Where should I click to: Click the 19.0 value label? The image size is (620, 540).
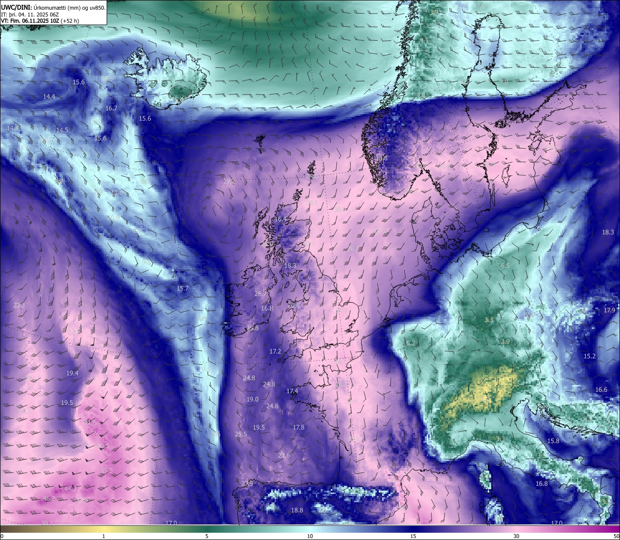[x=252, y=400]
